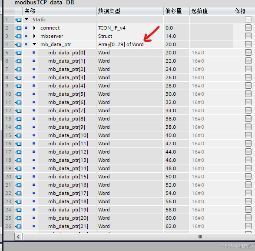Click the tag icon for mb_data_ptr[18]
This screenshot has height=251, width=255.
(18, 201)
